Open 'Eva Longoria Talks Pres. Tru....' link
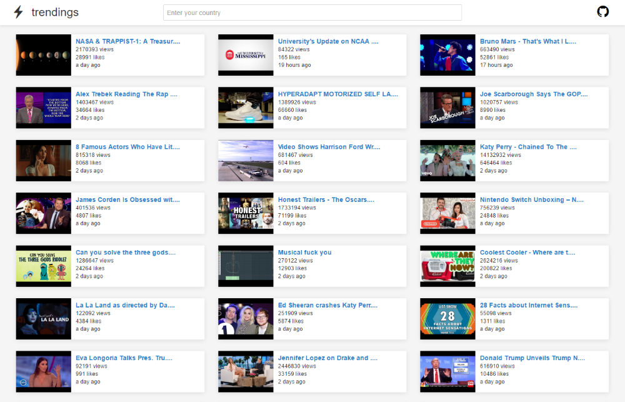 (124, 358)
